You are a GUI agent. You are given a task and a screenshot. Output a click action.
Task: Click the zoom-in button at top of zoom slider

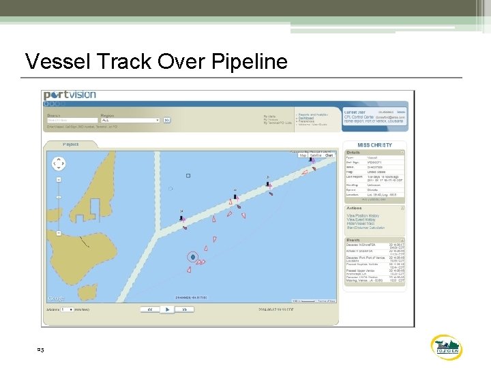coord(59,180)
